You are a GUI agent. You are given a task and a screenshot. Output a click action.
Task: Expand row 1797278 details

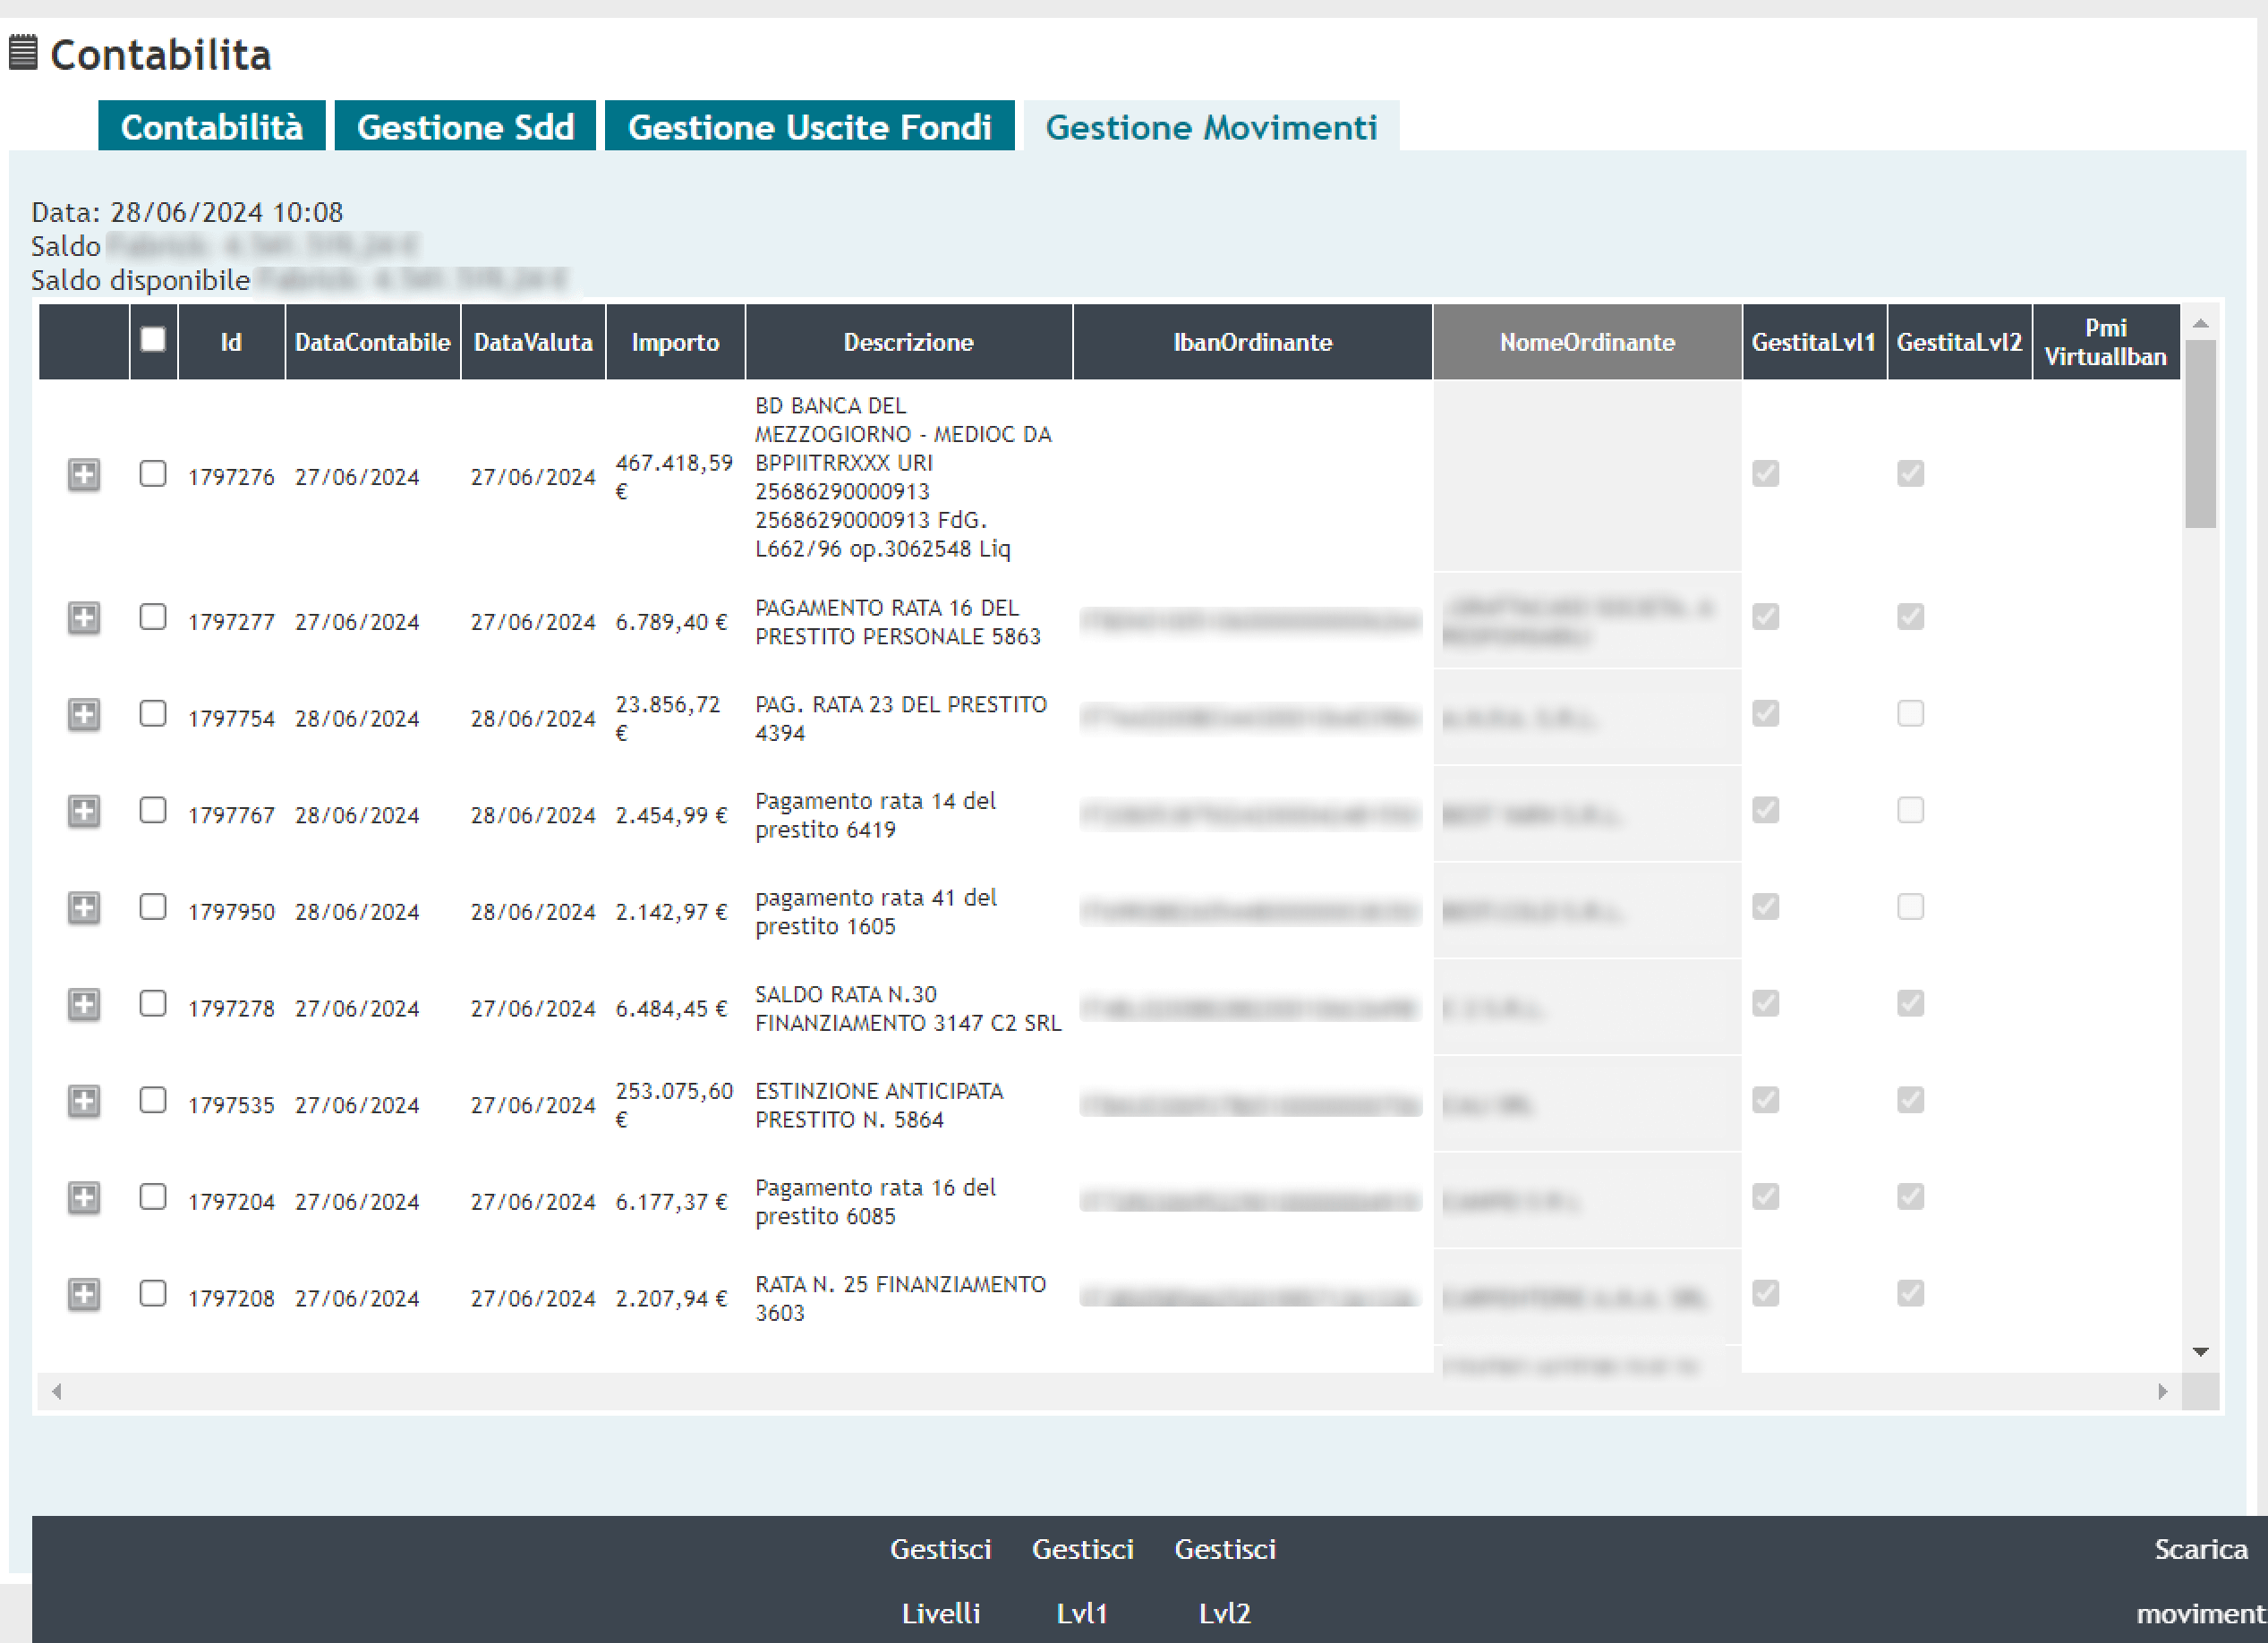[x=84, y=1004]
